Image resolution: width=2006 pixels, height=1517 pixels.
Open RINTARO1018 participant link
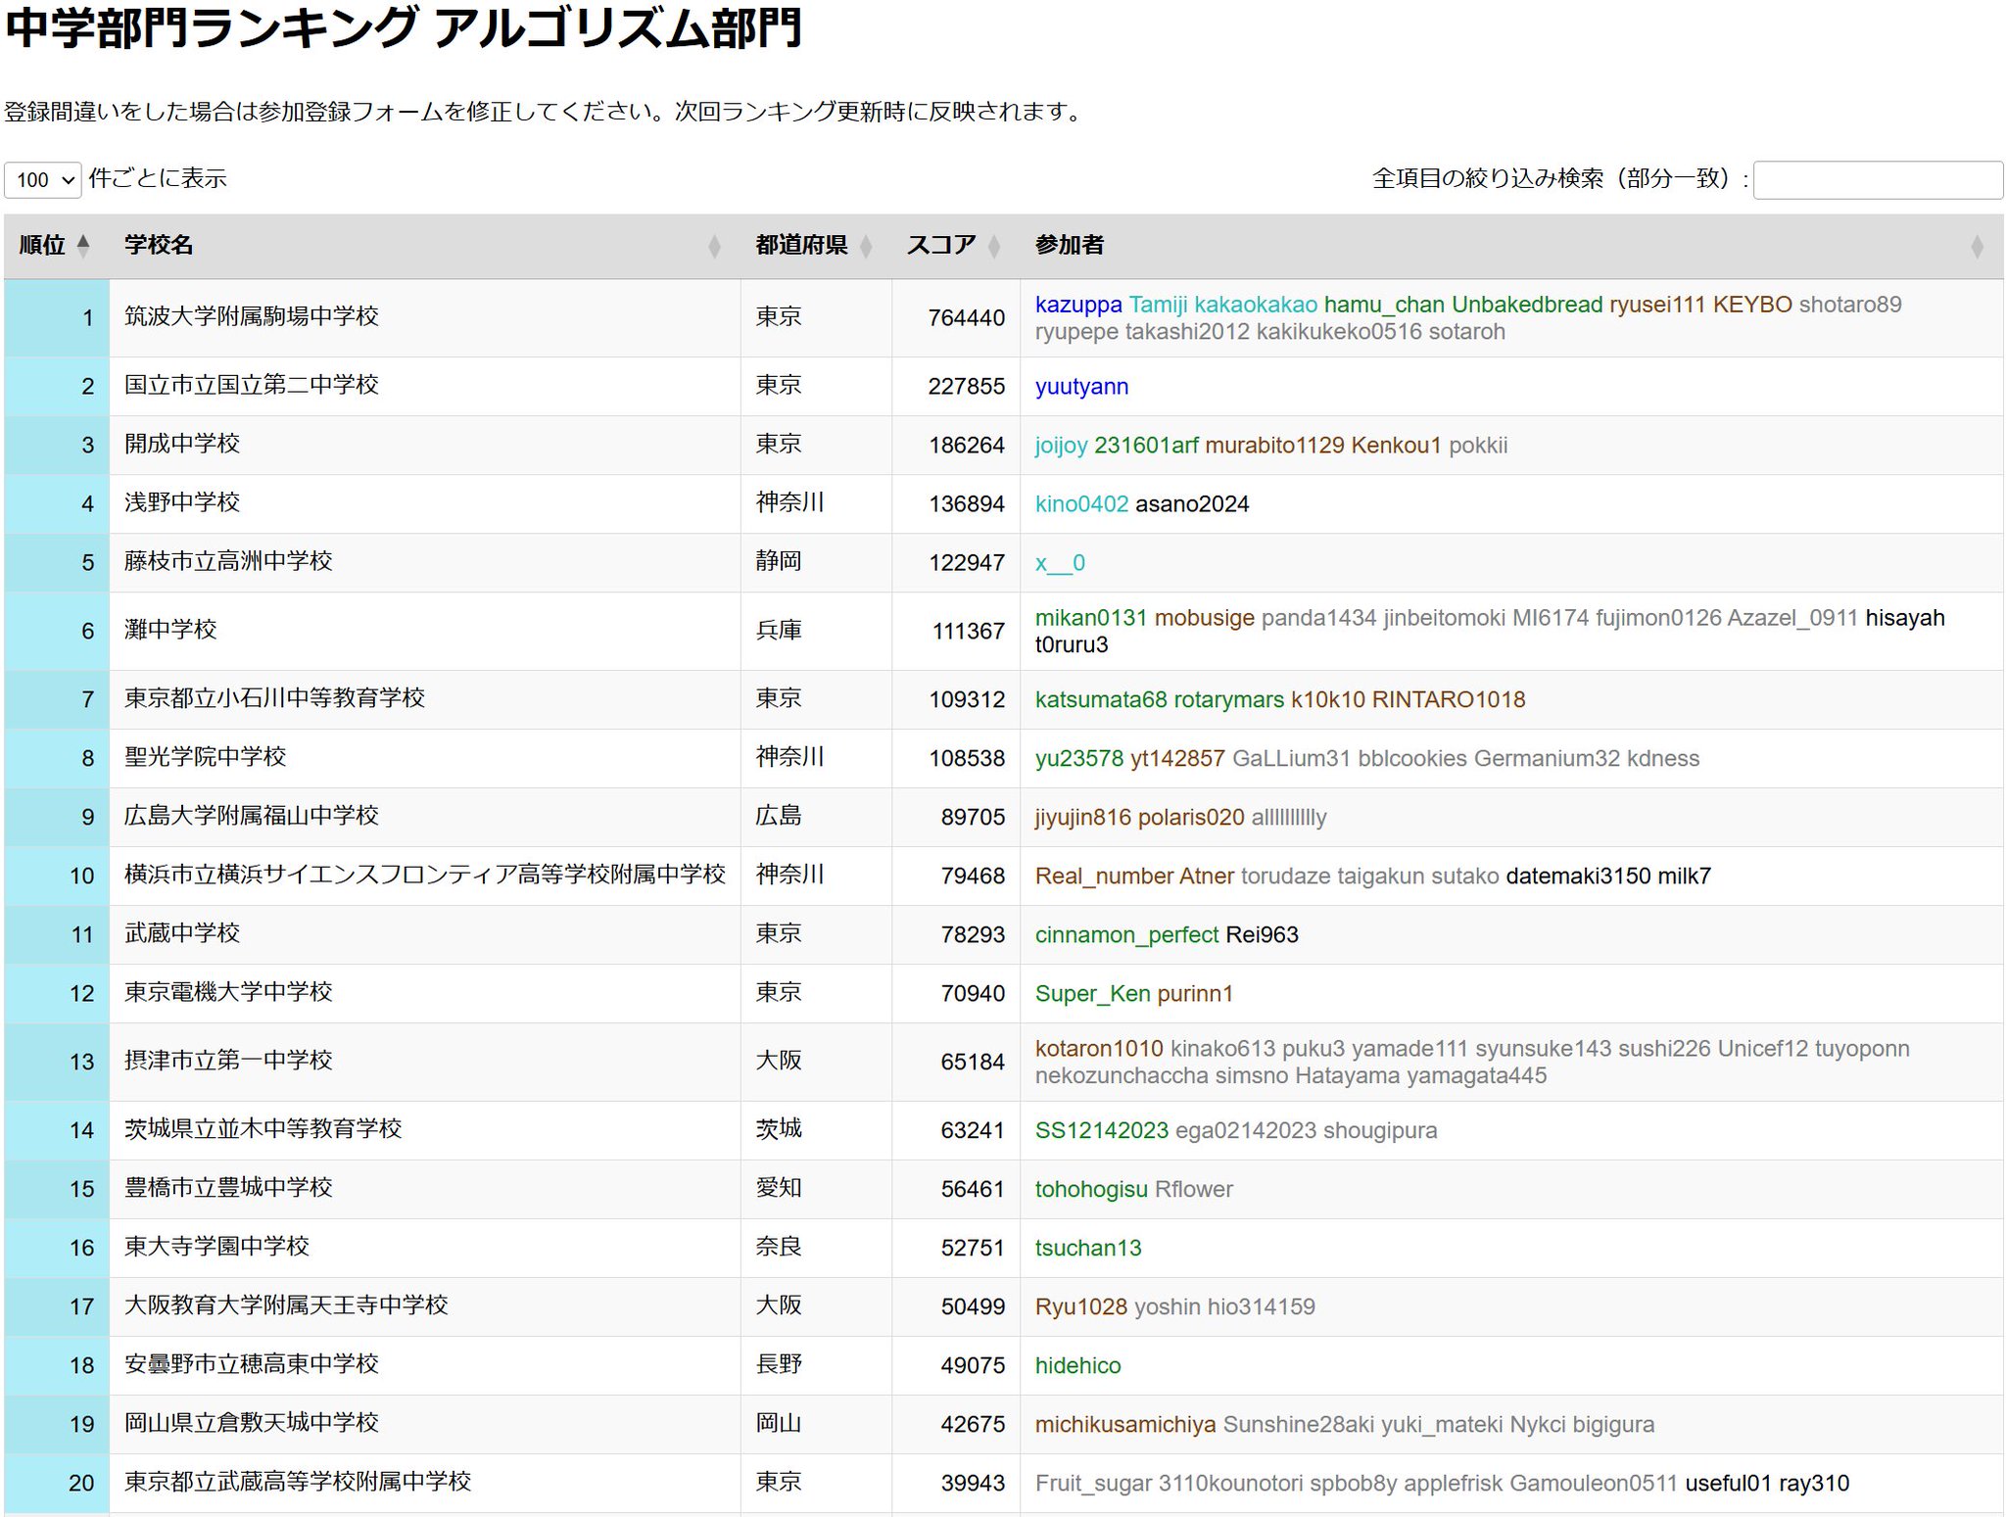coord(1449,700)
